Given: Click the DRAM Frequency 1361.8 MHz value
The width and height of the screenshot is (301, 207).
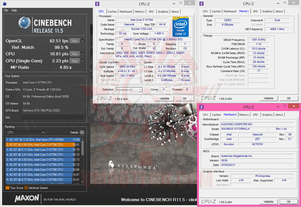Looking at the screenshot, I should [x=259, y=40].
